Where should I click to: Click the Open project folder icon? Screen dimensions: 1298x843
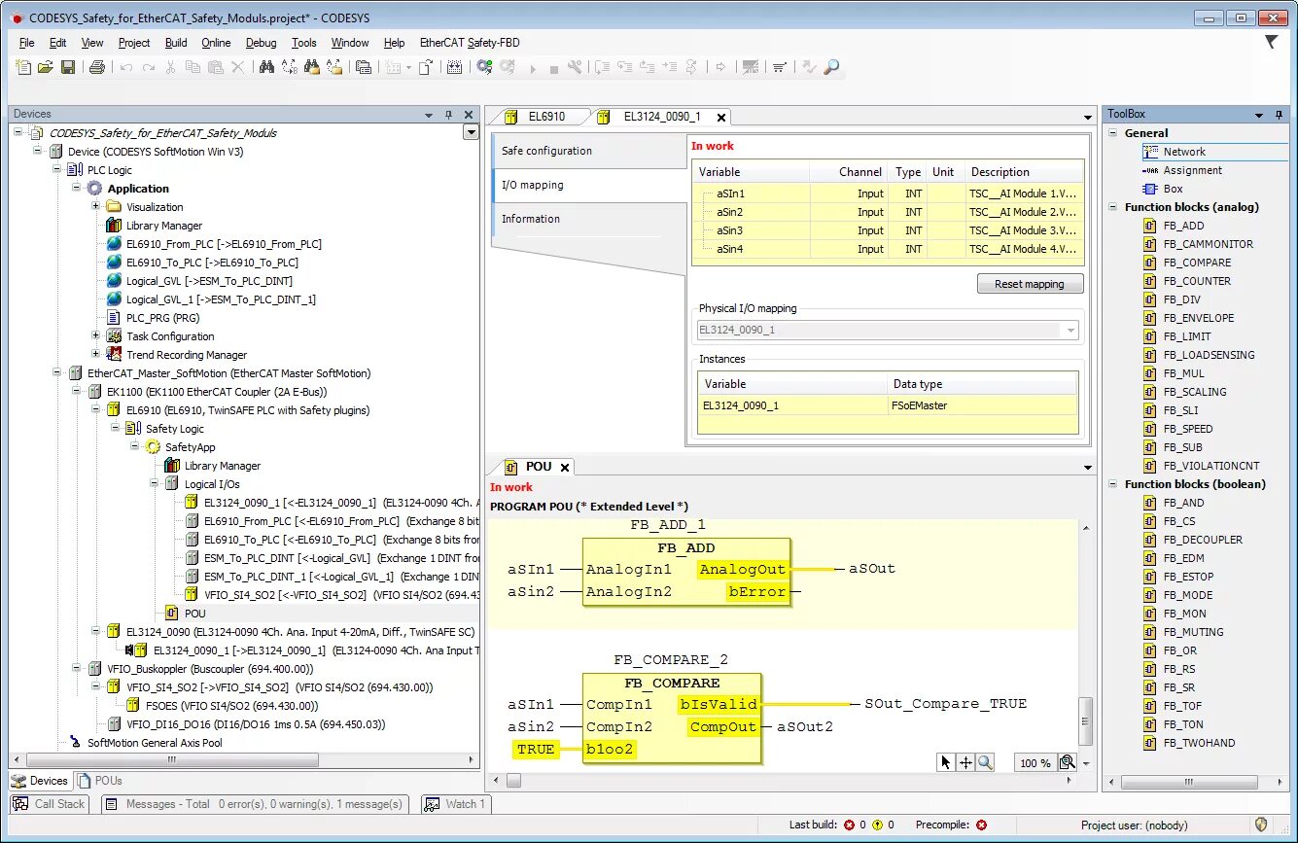46,67
